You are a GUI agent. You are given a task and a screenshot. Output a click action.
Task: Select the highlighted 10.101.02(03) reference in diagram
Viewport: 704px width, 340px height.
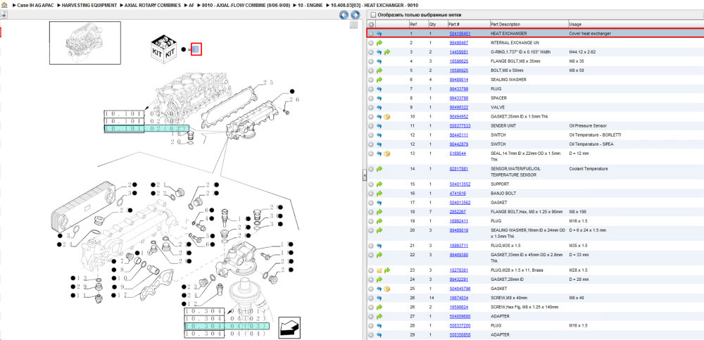click(x=147, y=128)
